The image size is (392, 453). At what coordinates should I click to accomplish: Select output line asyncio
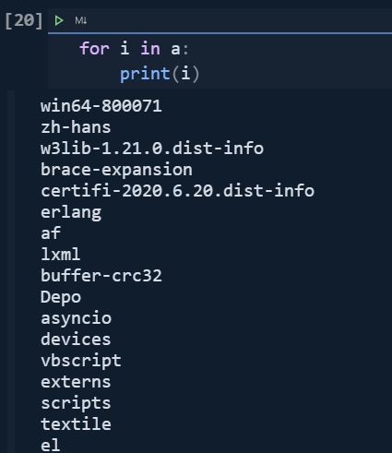(x=76, y=318)
